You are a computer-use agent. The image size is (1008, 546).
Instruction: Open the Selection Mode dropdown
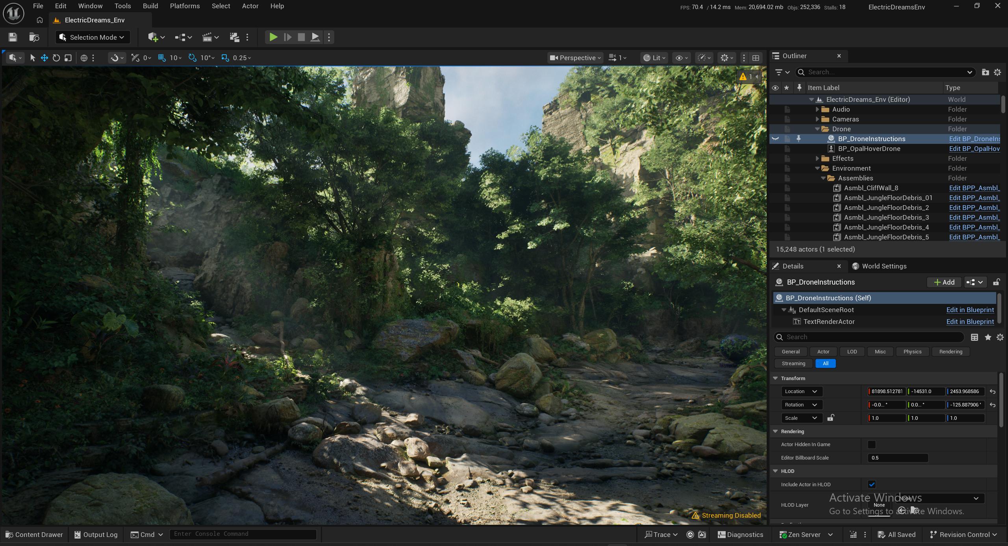pyautogui.click(x=92, y=37)
